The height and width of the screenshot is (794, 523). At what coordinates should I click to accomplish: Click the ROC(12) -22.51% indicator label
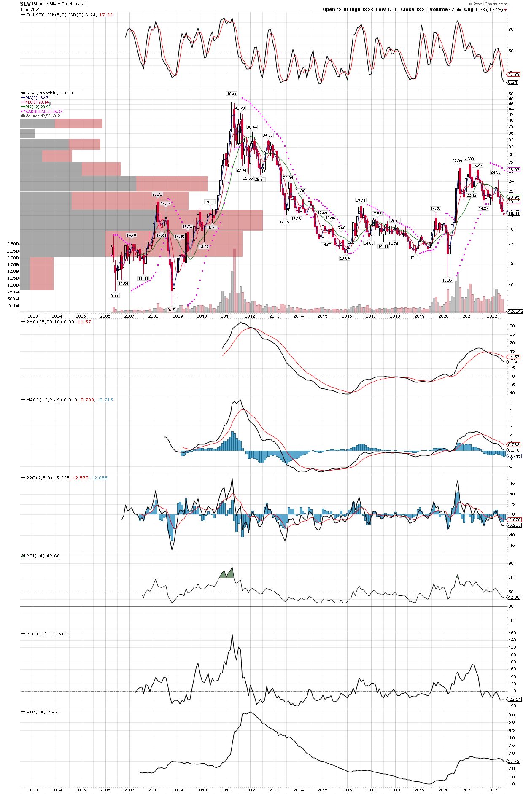click(x=47, y=634)
